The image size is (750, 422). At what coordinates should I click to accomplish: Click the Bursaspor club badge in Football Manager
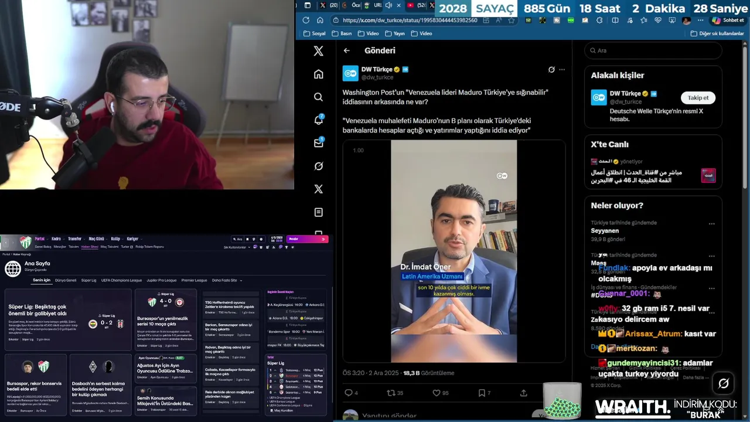coord(25,241)
